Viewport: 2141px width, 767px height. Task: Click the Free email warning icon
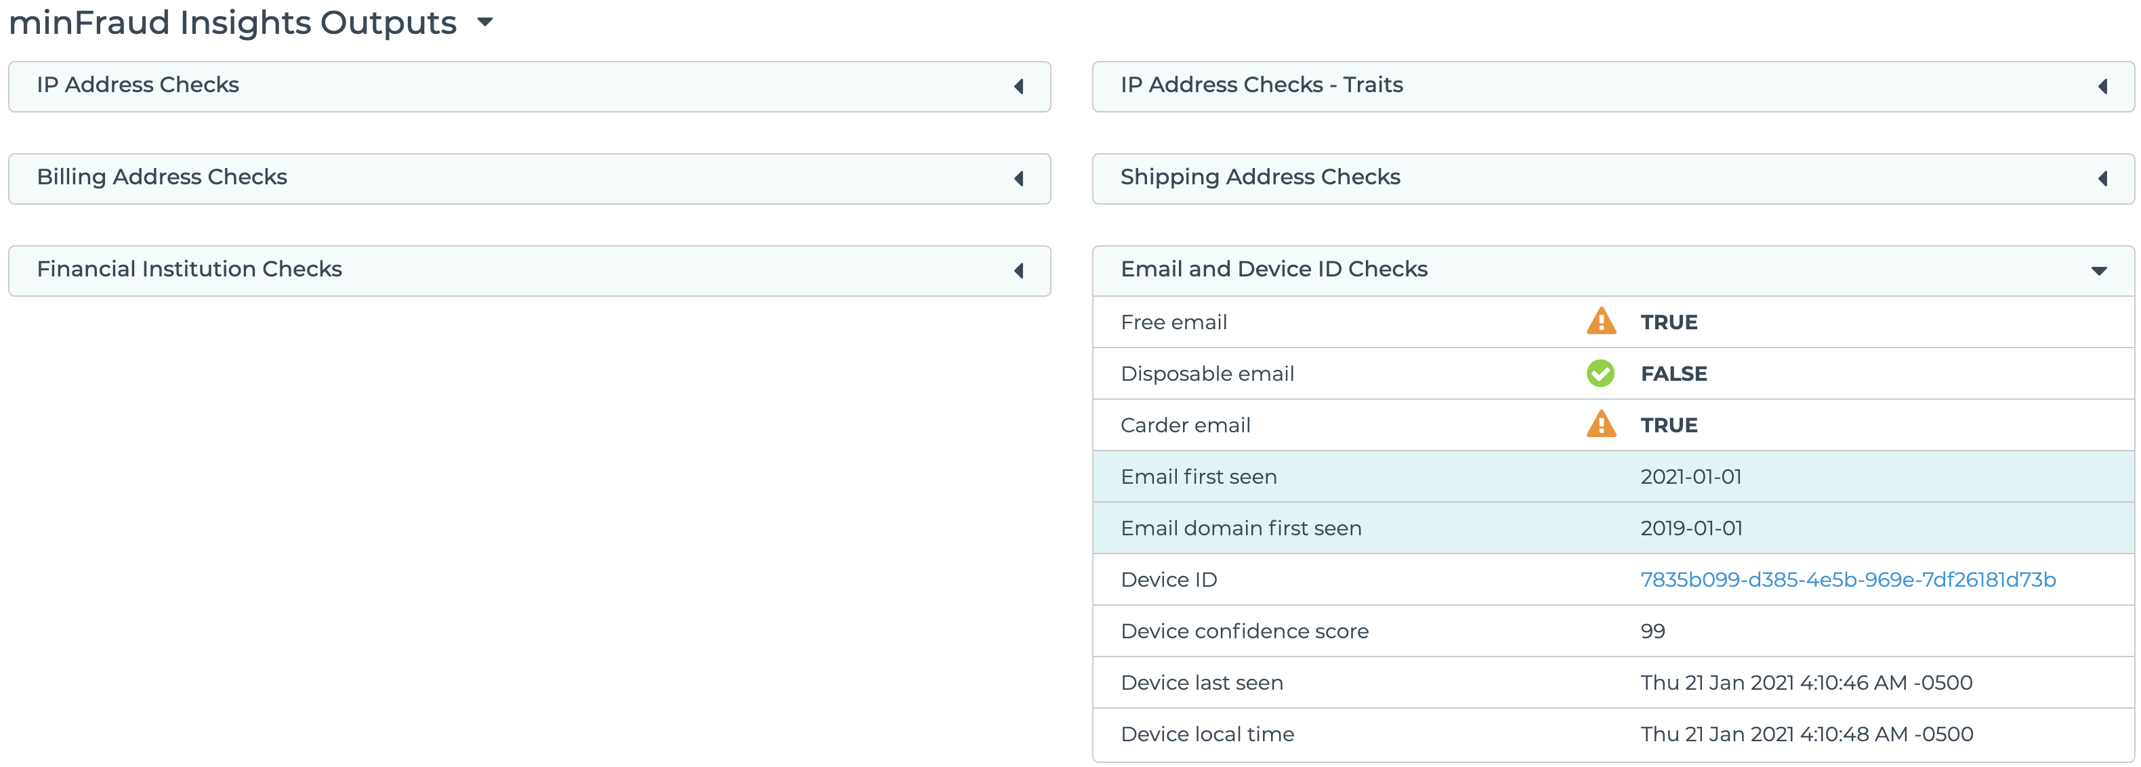tap(1600, 322)
